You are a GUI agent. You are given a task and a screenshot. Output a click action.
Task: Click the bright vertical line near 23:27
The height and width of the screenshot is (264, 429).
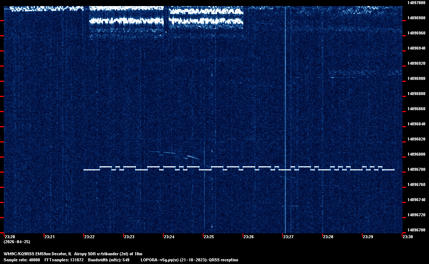pos(285,120)
